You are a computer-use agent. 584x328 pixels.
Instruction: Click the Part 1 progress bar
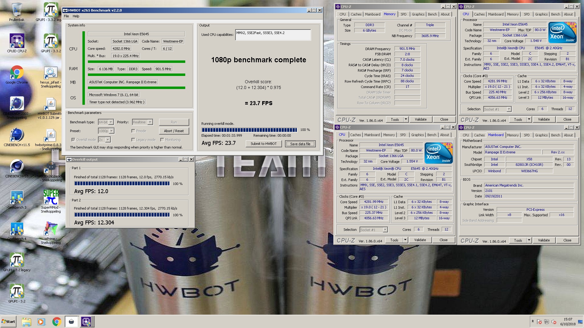coord(122,183)
